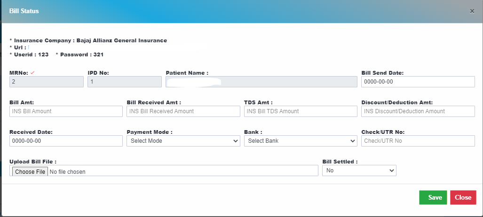483x217 pixels.
Task: Click the Choose File button
Action: tap(30, 171)
